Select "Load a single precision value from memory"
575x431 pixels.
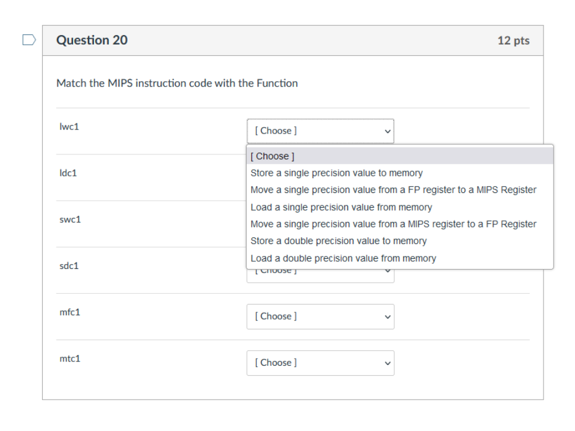click(341, 207)
